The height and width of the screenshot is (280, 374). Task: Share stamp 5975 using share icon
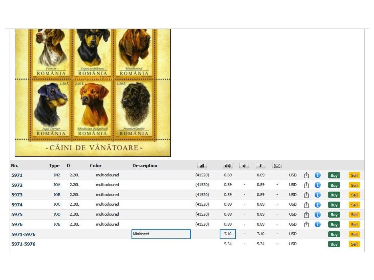tap(307, 214)
